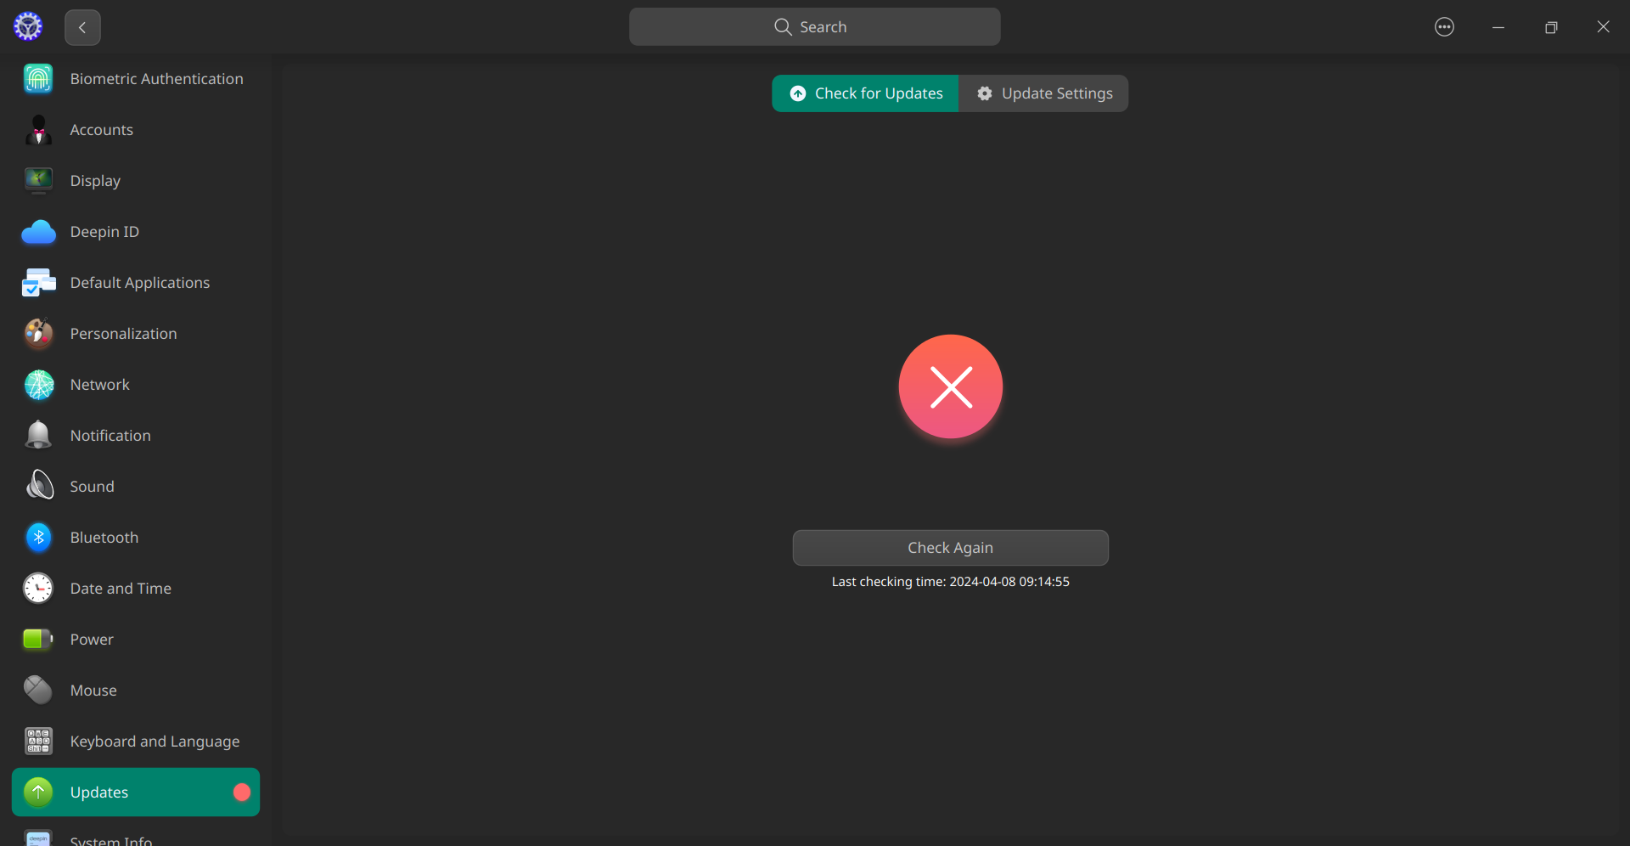The height and width of the screenshot is (846, 1630).
Task: Open the main menu ellipsis button
Action: coord(1444,27)
